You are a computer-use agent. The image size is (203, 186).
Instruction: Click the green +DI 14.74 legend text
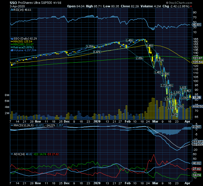click(x=40, y=154)
